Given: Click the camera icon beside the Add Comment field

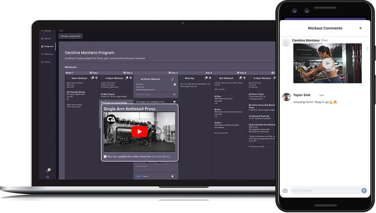Looking at the screenshot, I should (x=285, y=190).
